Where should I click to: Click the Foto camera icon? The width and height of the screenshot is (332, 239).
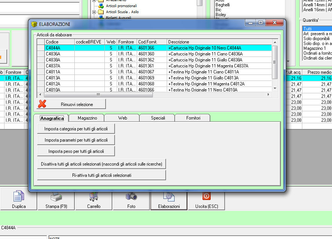(x=131, y=196)
